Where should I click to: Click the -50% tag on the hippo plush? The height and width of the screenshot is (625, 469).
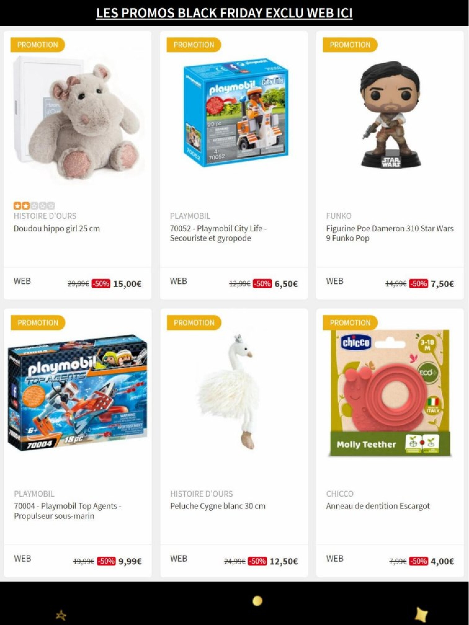(x=101, y=284)
